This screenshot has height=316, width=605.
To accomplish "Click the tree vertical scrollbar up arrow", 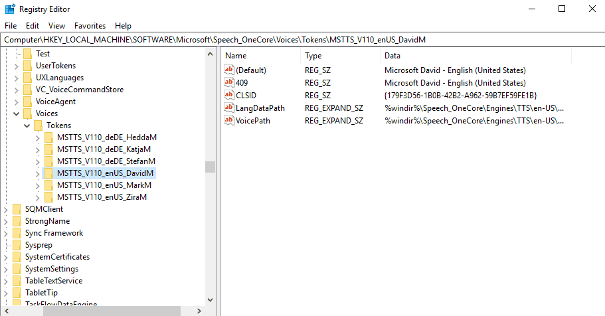I will (x=210, y=54).
